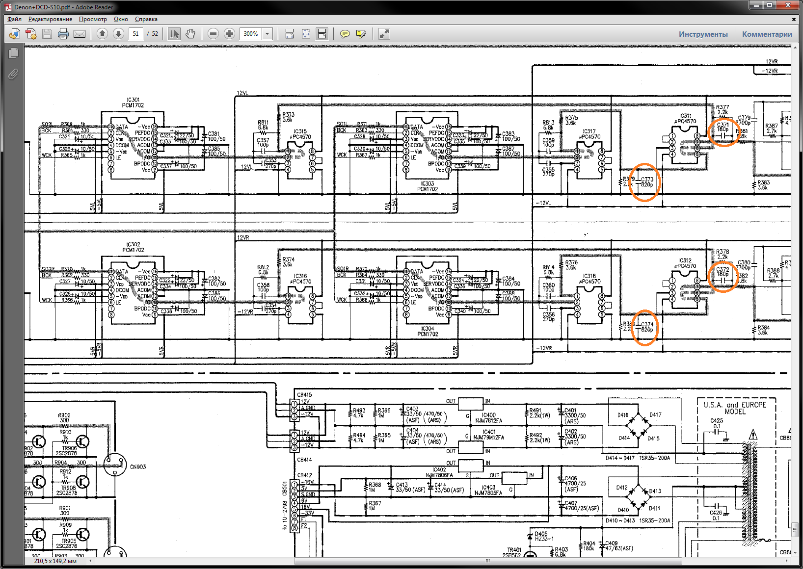
Task: Switch to read mode with the expand icon
Action: [384, 33]
